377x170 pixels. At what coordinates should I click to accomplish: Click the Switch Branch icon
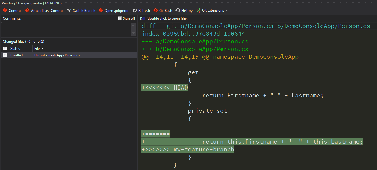click(69, 10)
